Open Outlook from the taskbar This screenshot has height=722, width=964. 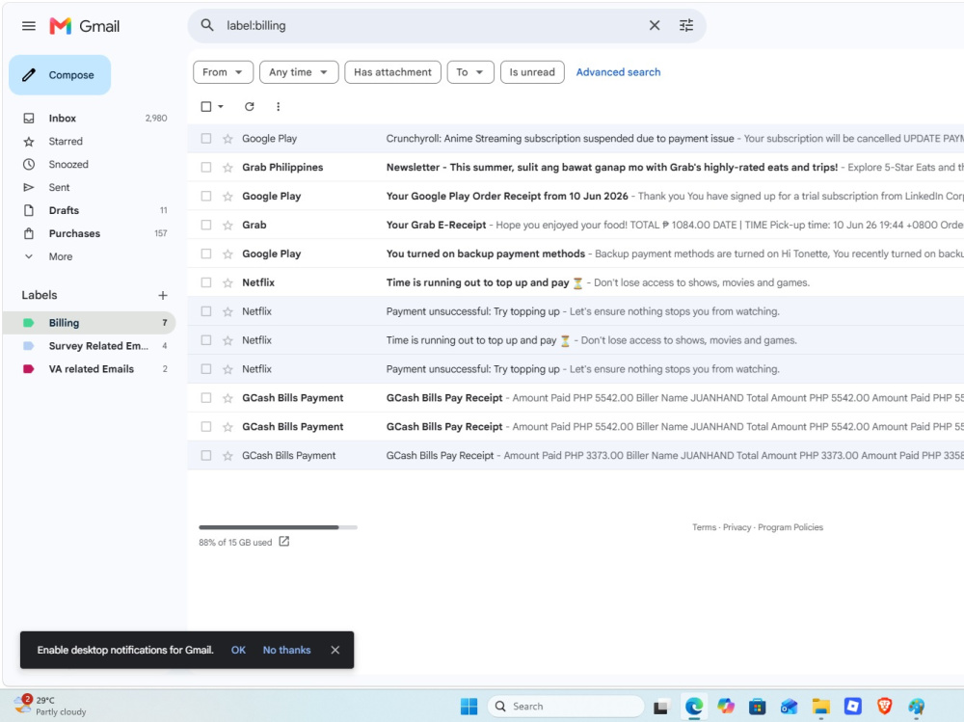point(789,707)
